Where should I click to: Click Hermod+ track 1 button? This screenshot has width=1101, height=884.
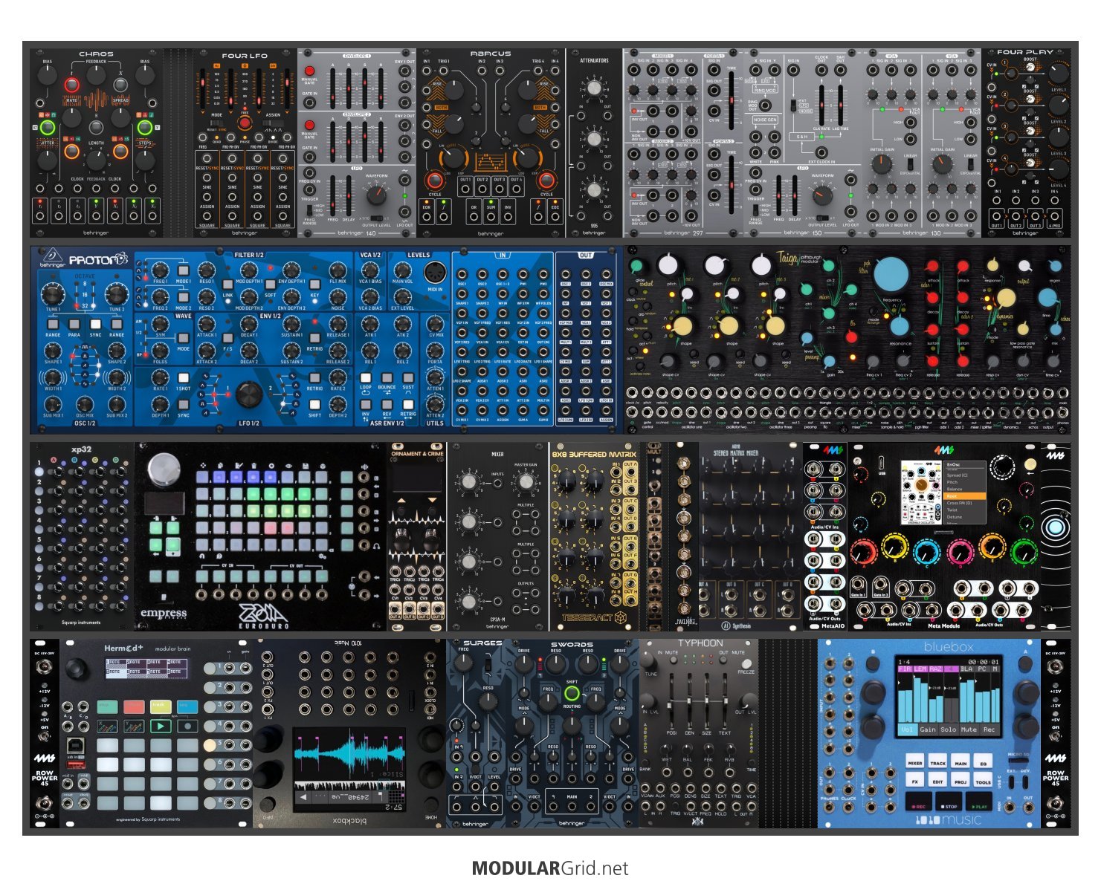point(210,668)
